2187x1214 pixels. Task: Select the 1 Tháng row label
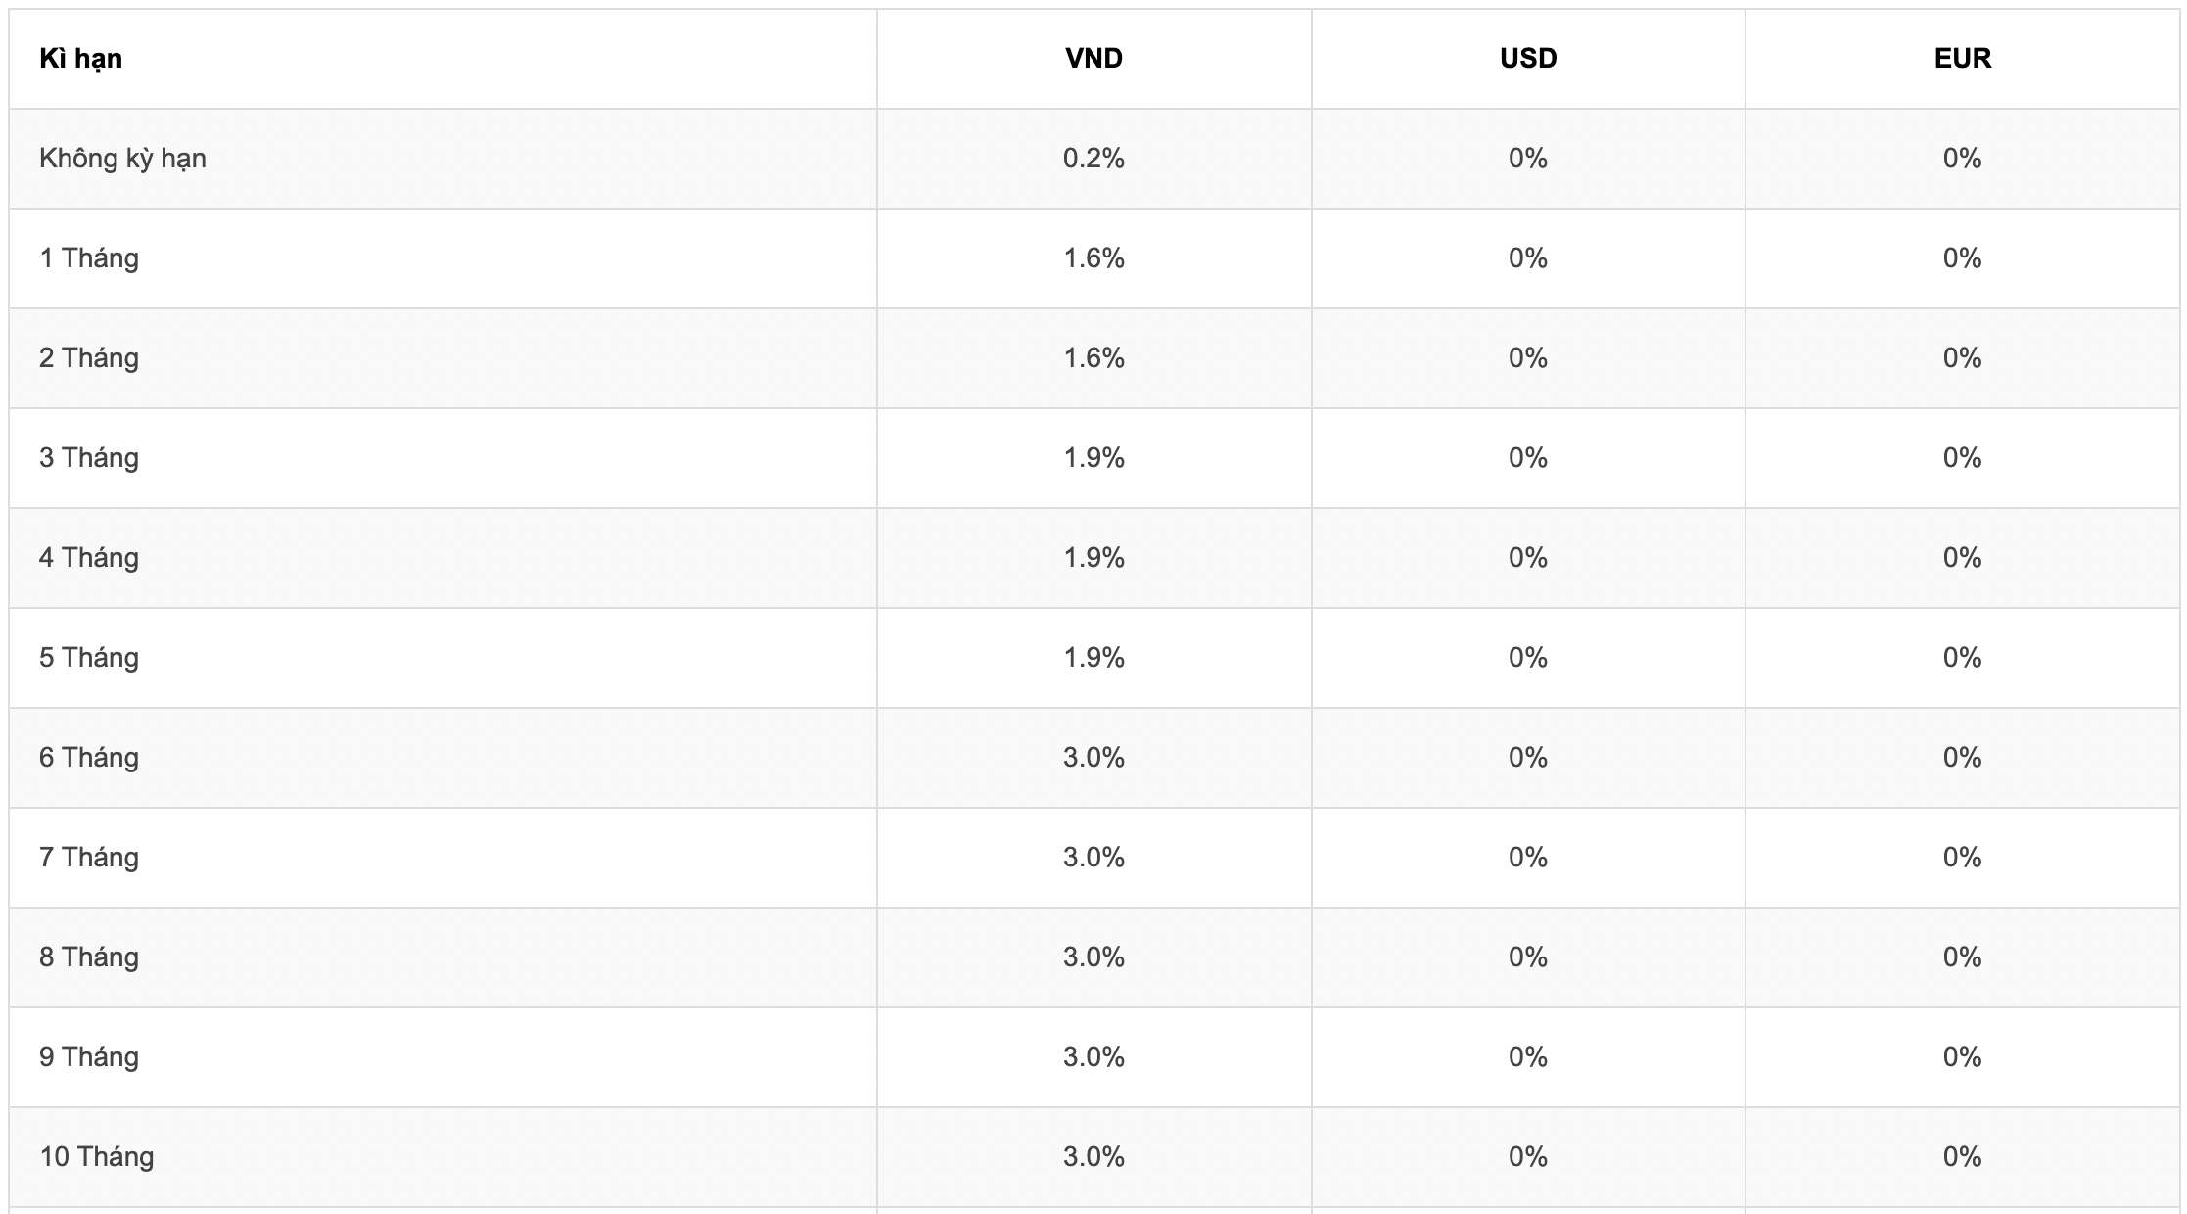coord(89,258)
